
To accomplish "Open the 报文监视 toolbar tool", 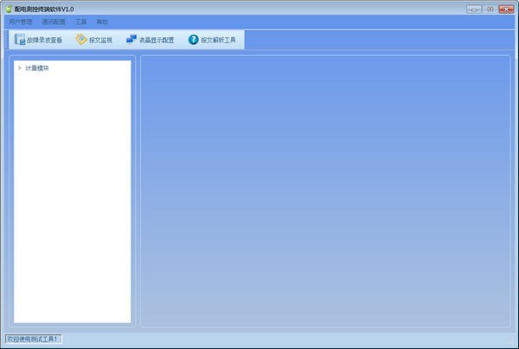I will (94, 40).
